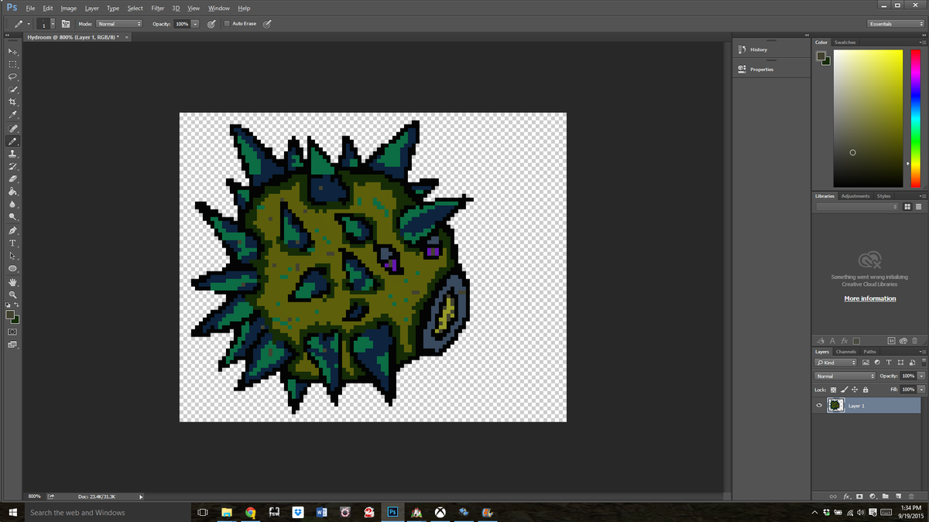Select the Lasso tool
The width and height of the screenshot is (929, 522).
point(12,77)
